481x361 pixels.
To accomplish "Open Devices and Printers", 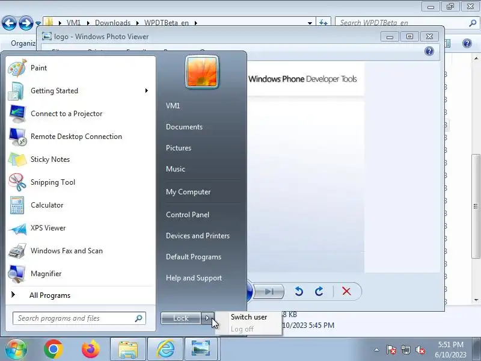I will [198, 236].
